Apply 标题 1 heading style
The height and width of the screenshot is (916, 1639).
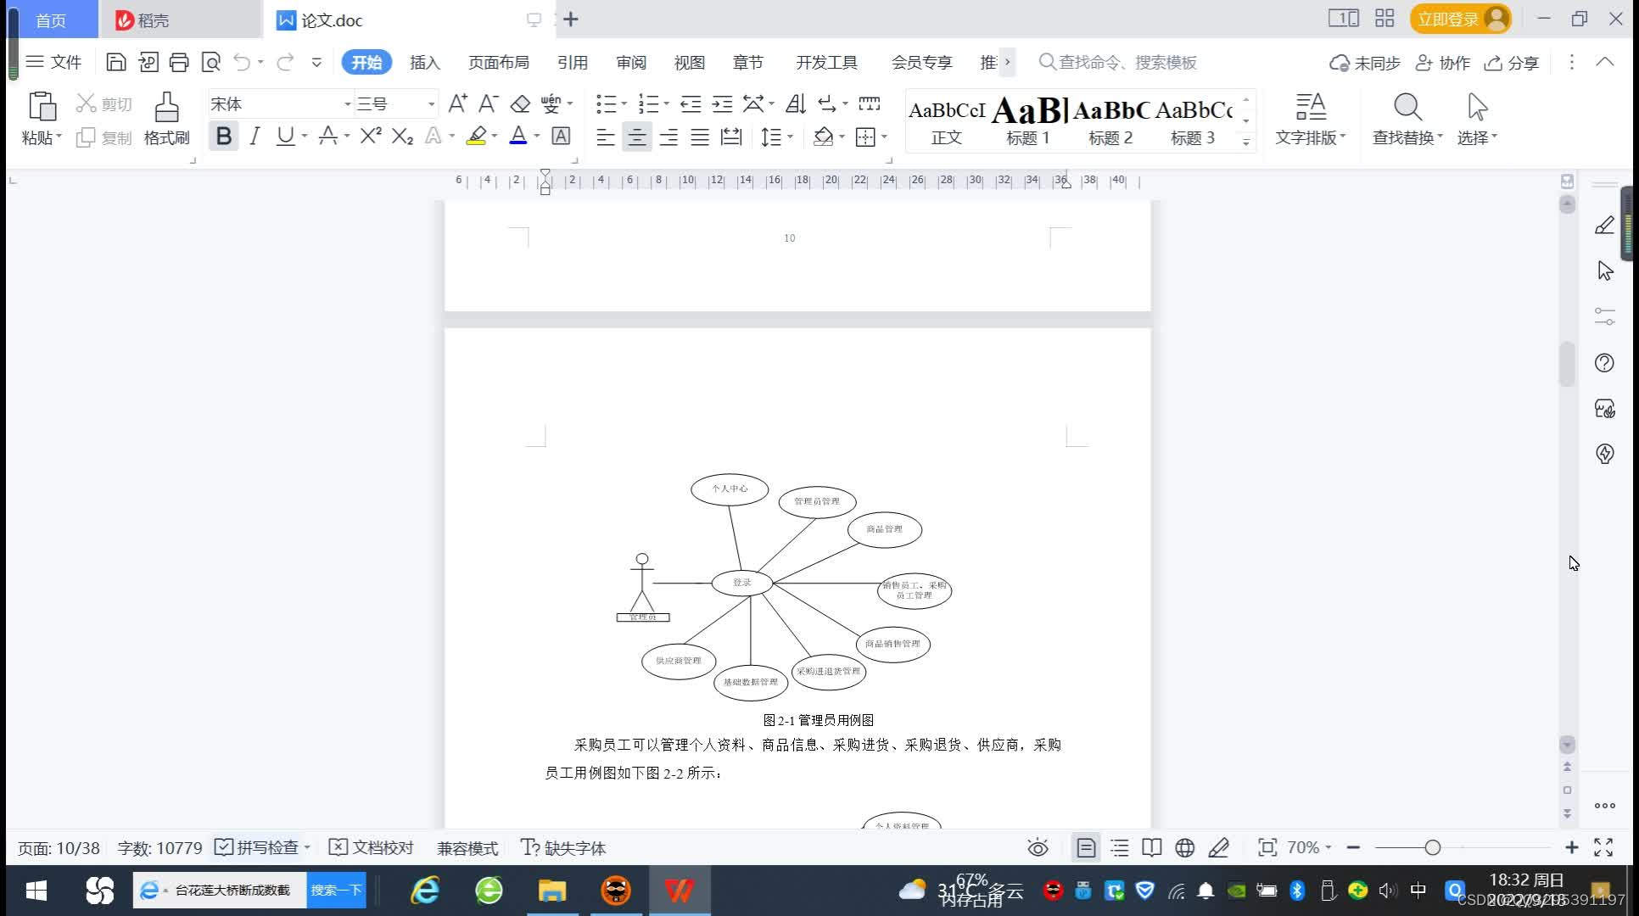point(1028,120)
